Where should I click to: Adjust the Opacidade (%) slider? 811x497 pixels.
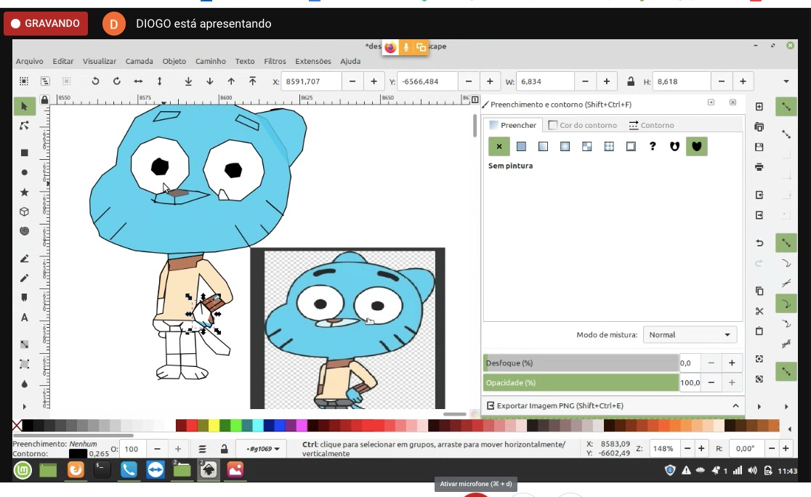coord(581,383)
